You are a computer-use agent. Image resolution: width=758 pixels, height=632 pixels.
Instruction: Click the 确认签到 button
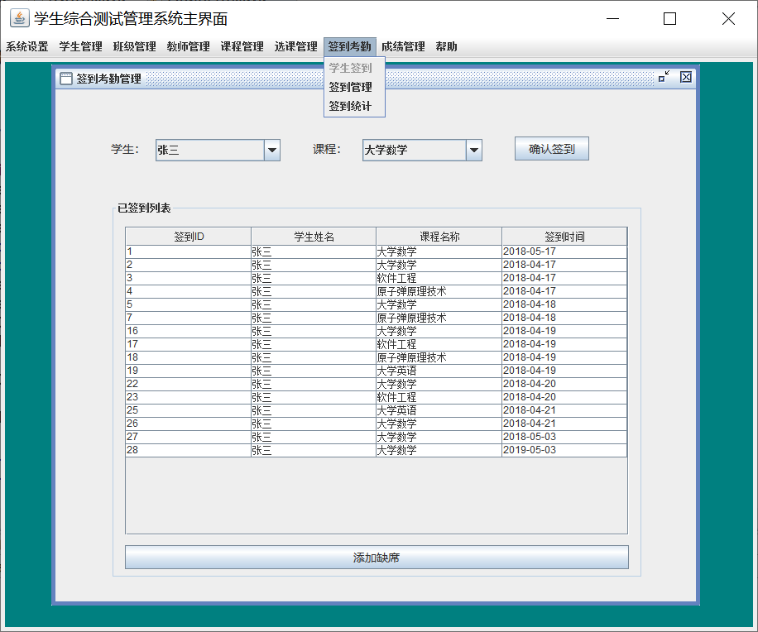(x=552, y=149)
